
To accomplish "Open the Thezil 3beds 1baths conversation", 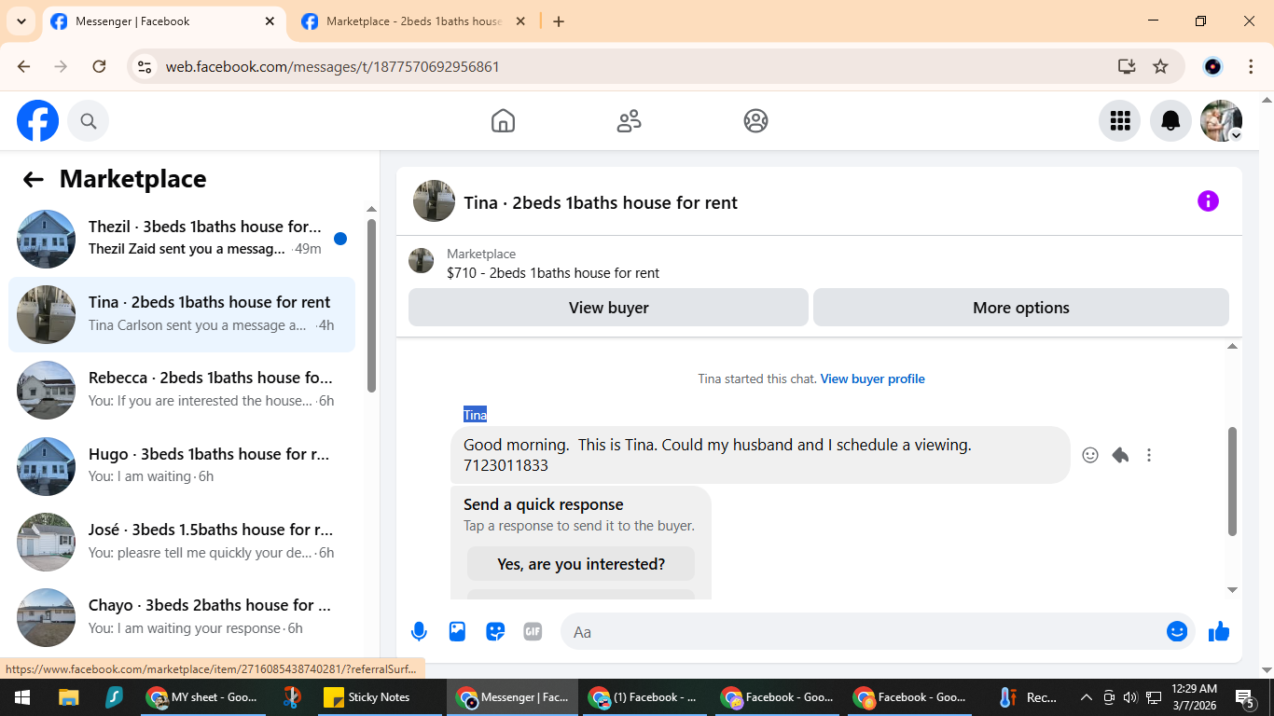I will (182, 238).
